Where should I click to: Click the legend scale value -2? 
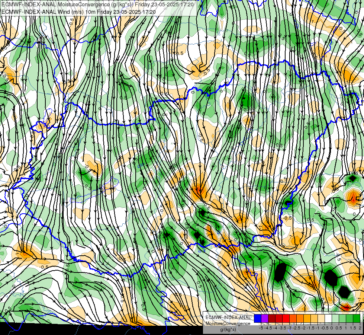coord(304,328)
